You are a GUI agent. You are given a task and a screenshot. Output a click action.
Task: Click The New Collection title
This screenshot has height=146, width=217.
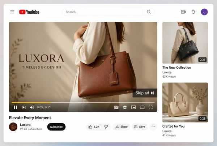pos(177,68)
